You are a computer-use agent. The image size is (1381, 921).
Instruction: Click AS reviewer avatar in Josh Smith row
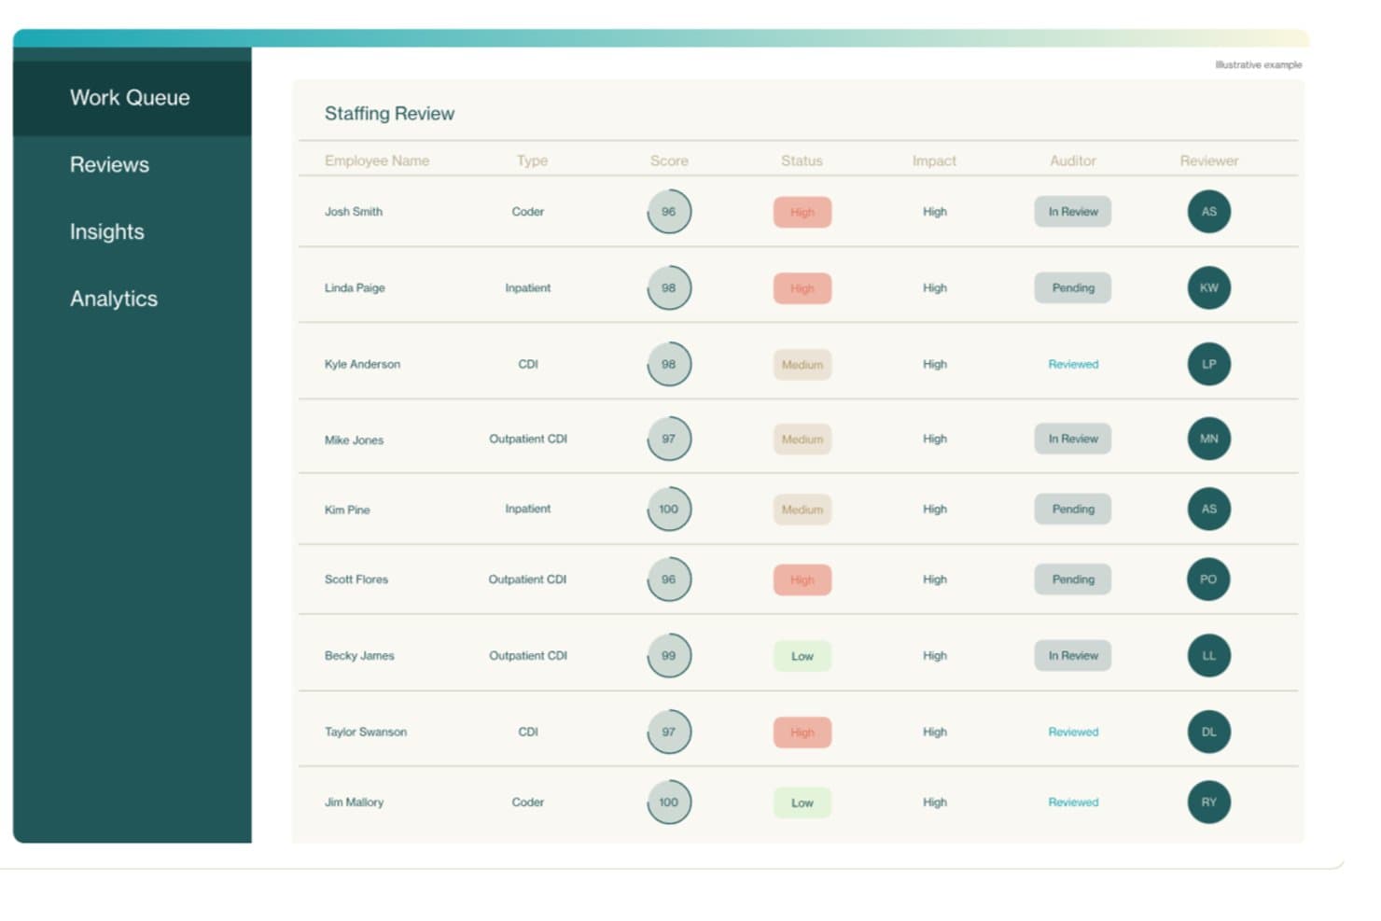click(1208, 212)
